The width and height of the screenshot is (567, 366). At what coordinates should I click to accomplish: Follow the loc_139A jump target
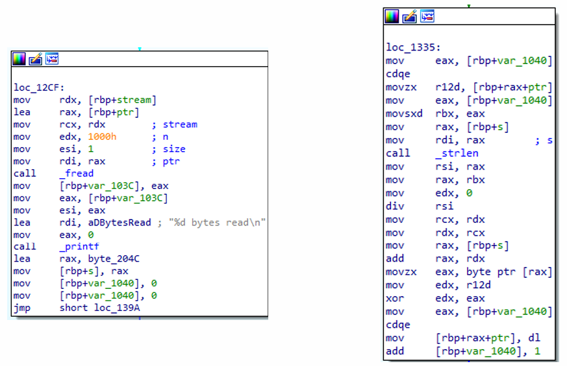(x=117, y=308)
